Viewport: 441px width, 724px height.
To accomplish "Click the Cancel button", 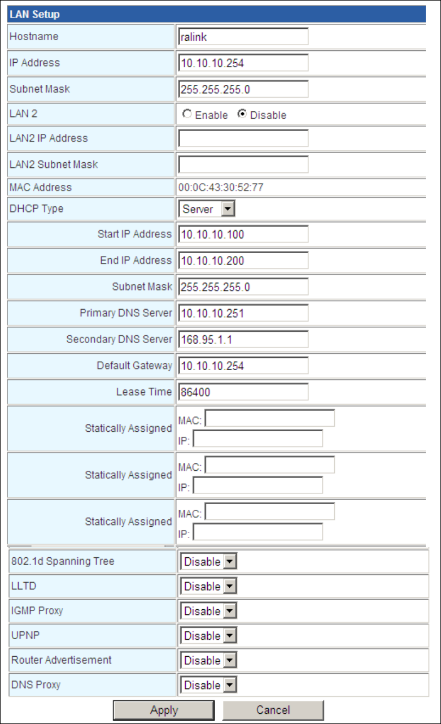I will pyautogui.click(x=273, y=710).
